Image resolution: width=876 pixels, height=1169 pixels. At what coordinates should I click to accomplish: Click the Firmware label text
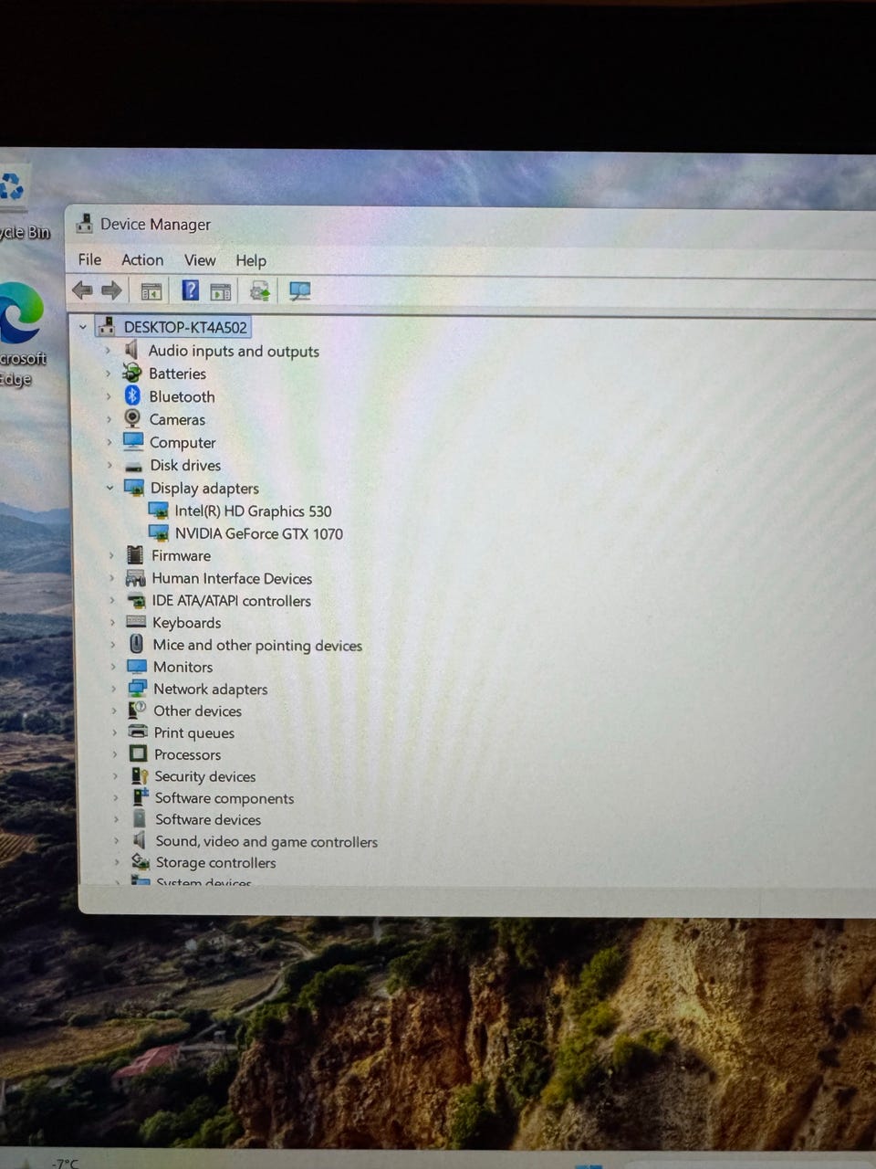point(181,555)
